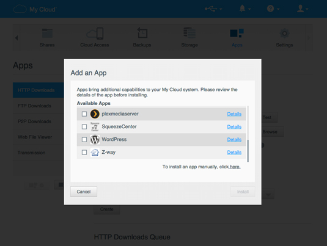Open Details for WordPress
The width and height of the screenshot is (327, 246).
click(234, 139)
